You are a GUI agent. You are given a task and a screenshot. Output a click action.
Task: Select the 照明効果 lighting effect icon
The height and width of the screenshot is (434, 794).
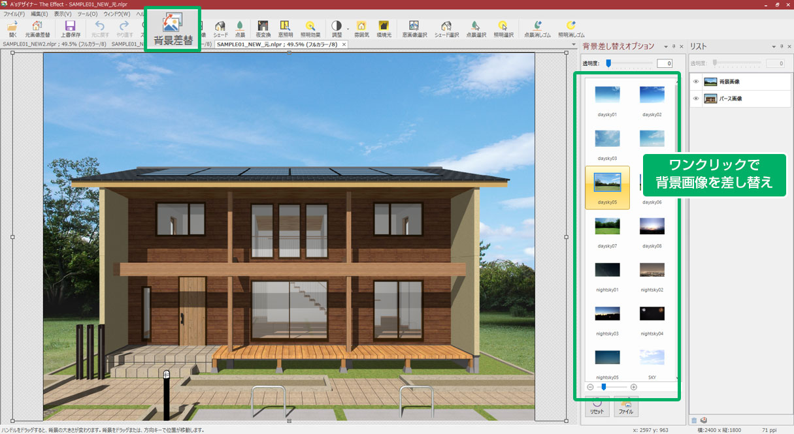[310, 29]
